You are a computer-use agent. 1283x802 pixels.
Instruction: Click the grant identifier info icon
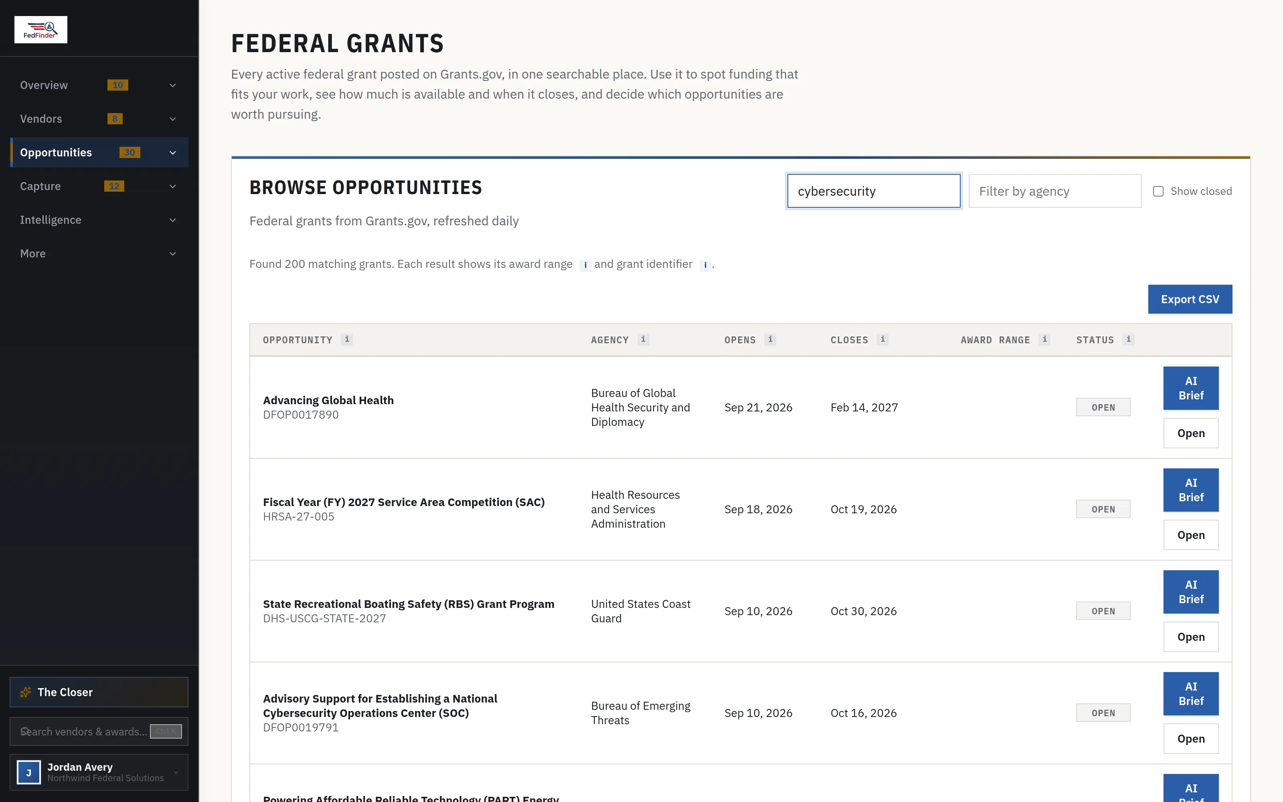click(705, 265)
